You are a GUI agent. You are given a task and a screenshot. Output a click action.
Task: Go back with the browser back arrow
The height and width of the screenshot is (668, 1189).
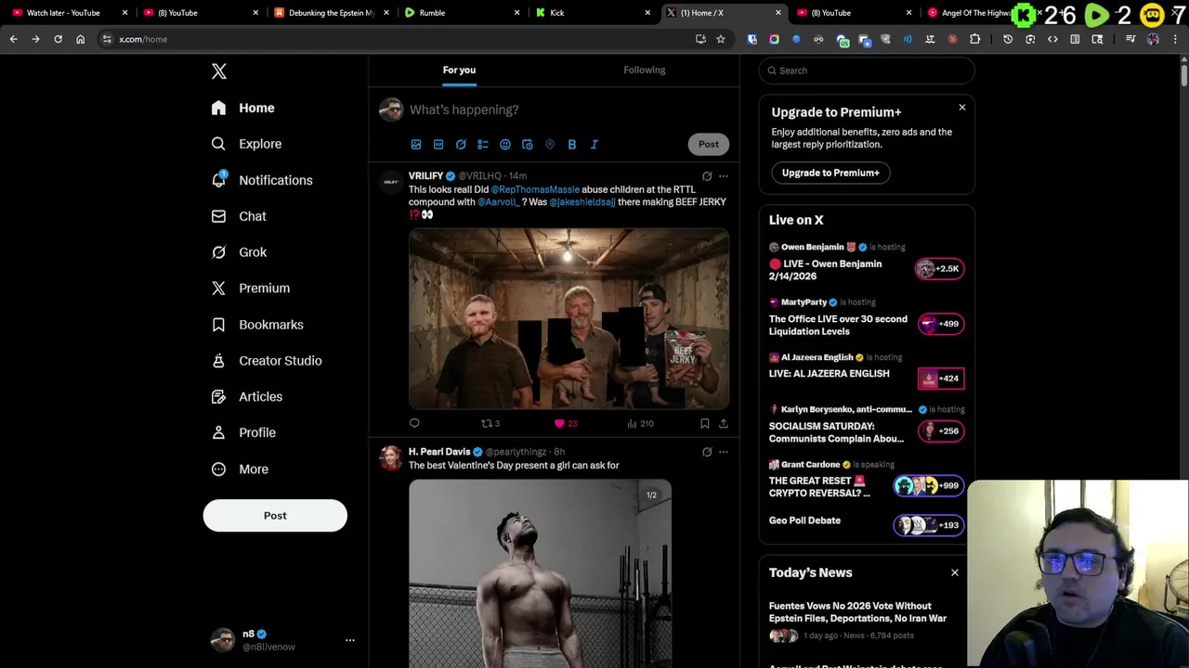13,39
